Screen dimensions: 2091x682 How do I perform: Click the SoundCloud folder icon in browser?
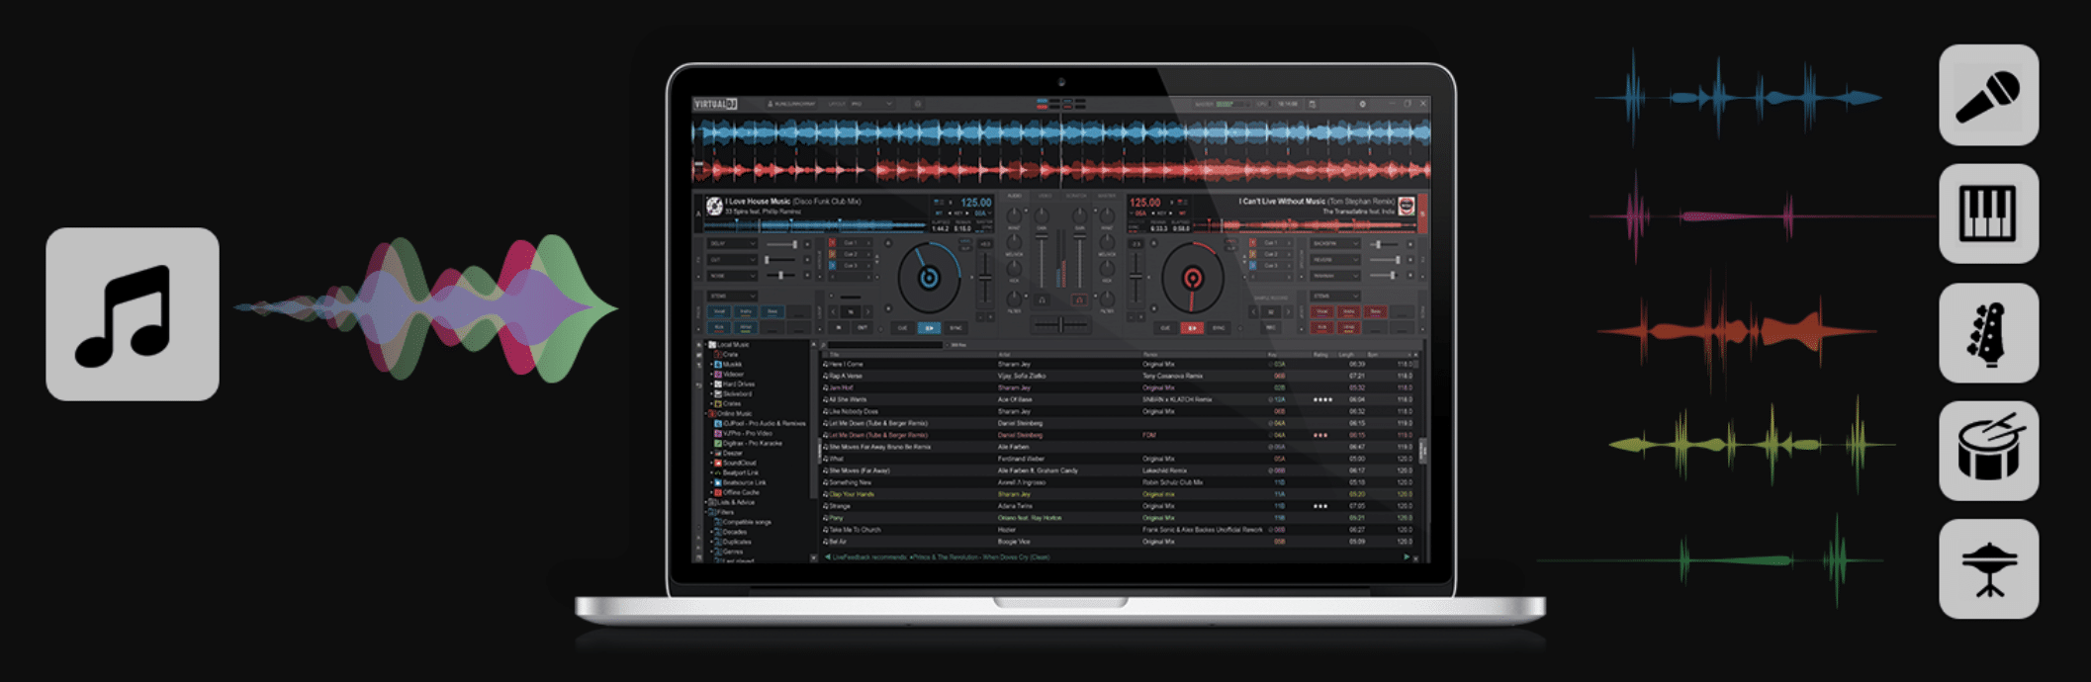click(718, 463)
